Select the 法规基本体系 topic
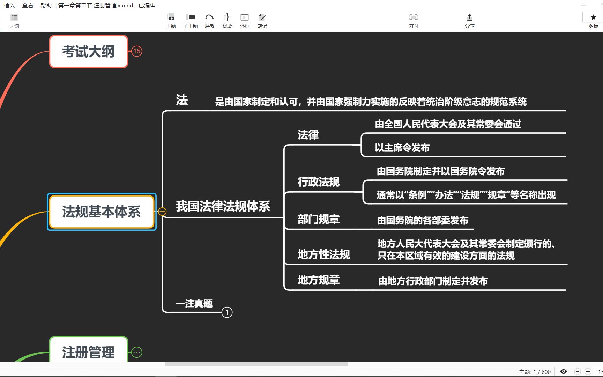The height and width of the screenshot is (377, 603). pos(102,212)
